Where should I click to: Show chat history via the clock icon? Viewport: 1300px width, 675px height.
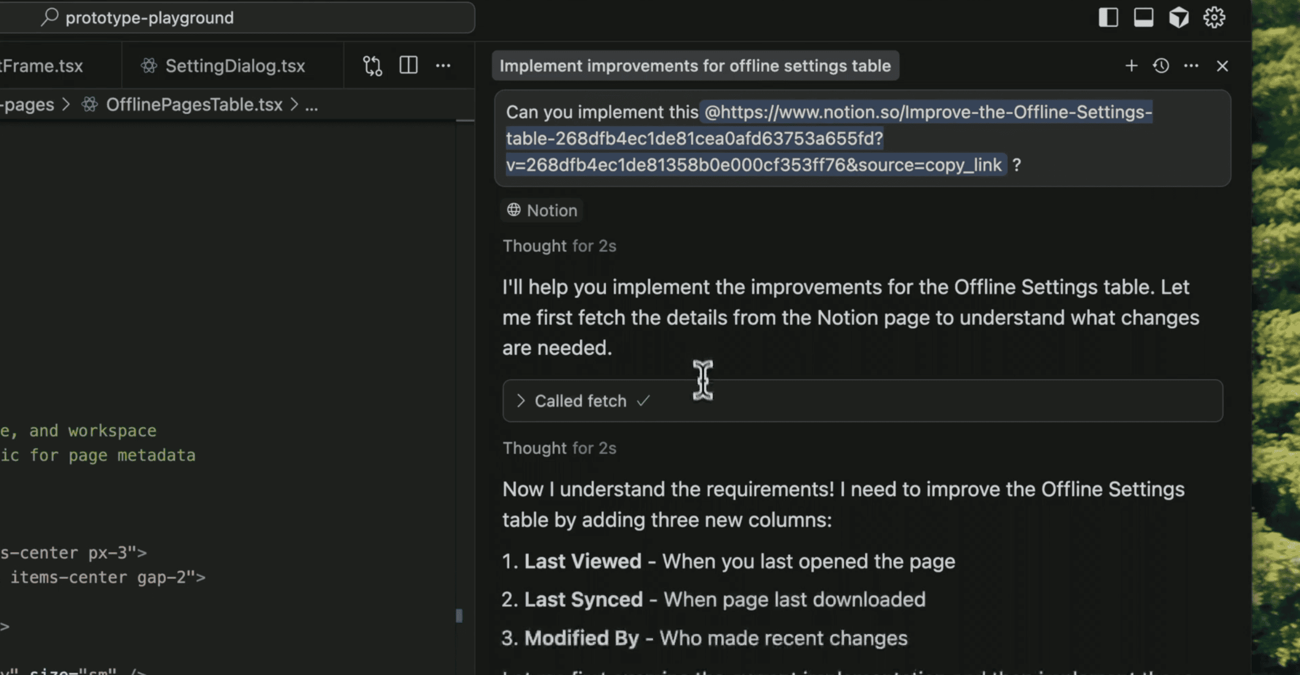click(x=1161, y=66)
